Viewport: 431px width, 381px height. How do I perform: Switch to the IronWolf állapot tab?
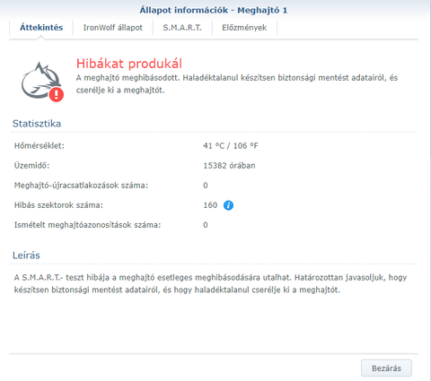113,28
